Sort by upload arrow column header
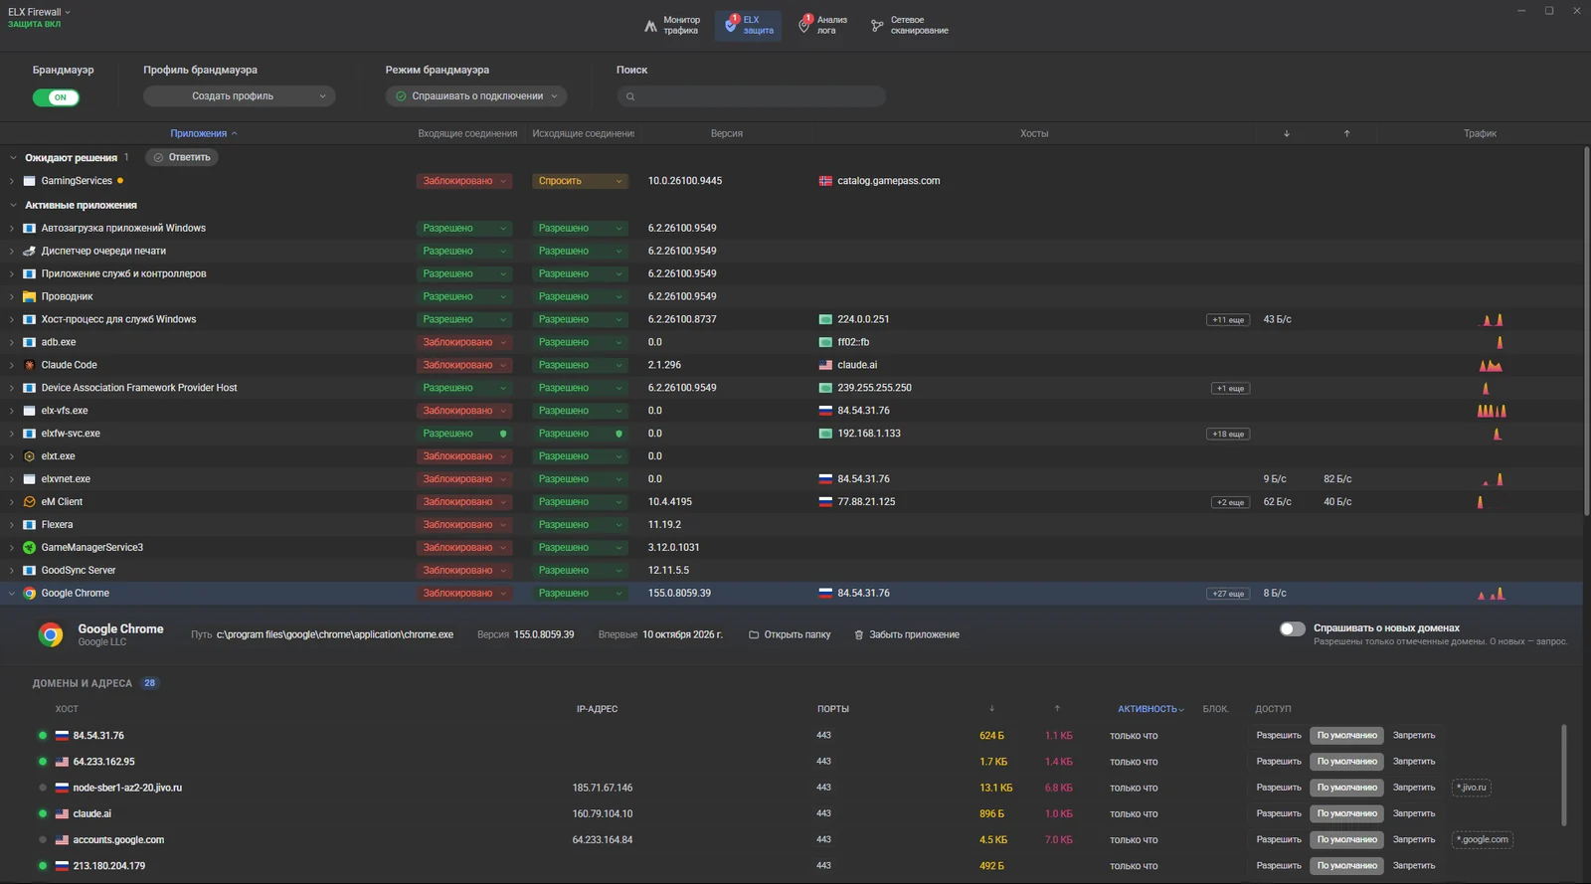The height and width of the screenshot is (884, 1591). coord(1346,133)
